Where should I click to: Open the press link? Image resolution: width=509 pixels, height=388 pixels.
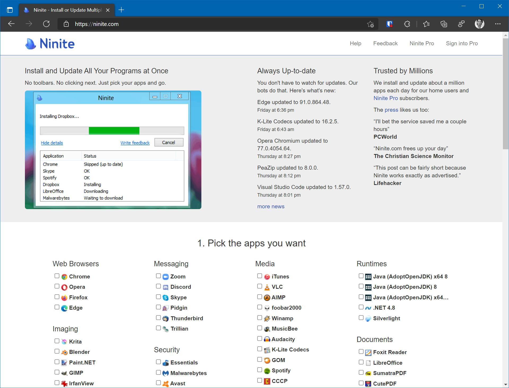391,110
